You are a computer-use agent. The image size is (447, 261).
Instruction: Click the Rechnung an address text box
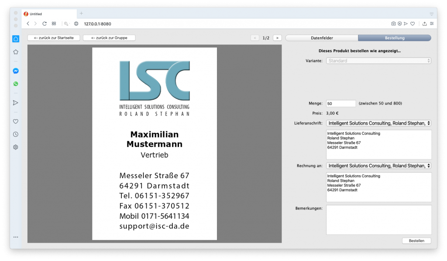click(x=379, y=187)
